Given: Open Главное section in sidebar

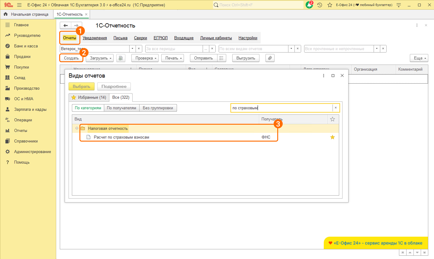Looking at the screenshot, I should pyautogui.click(x=21, y=25).
